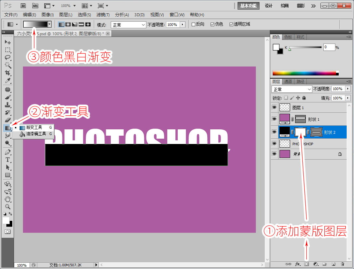The width and height of the screenshot is (354, 269).
Task: Expand more workspaces chevron
Action: (x=313, y=6)
